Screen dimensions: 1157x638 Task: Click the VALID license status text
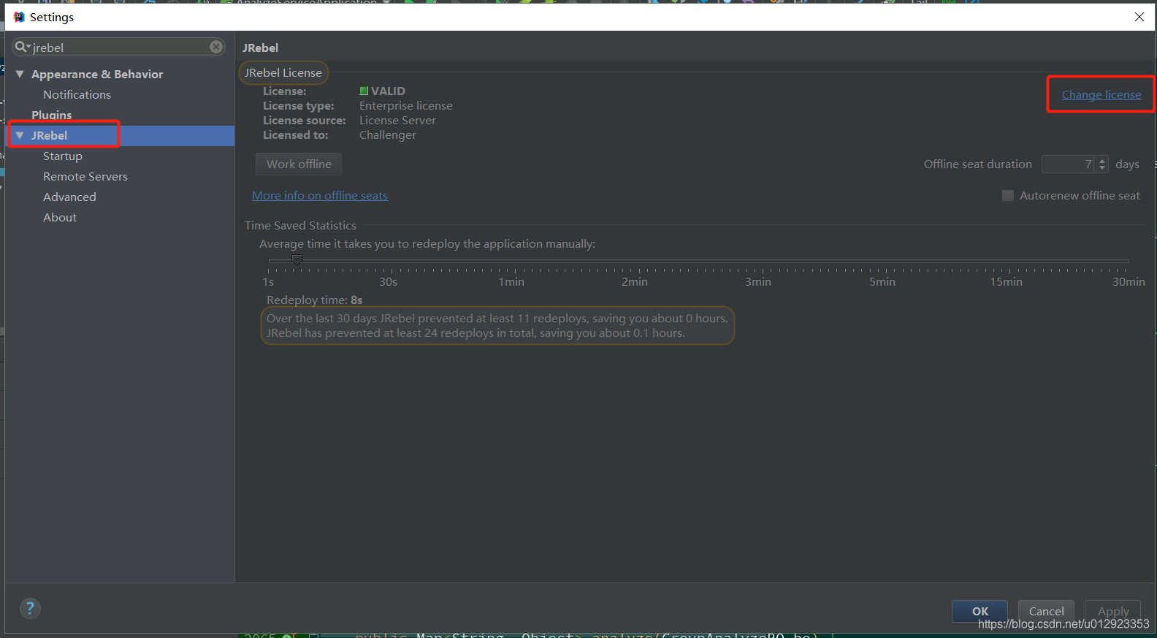click(x=388, y=91)
